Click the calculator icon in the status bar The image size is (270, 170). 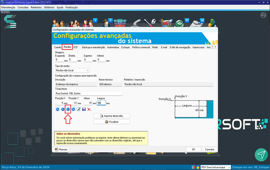[193, 167]
